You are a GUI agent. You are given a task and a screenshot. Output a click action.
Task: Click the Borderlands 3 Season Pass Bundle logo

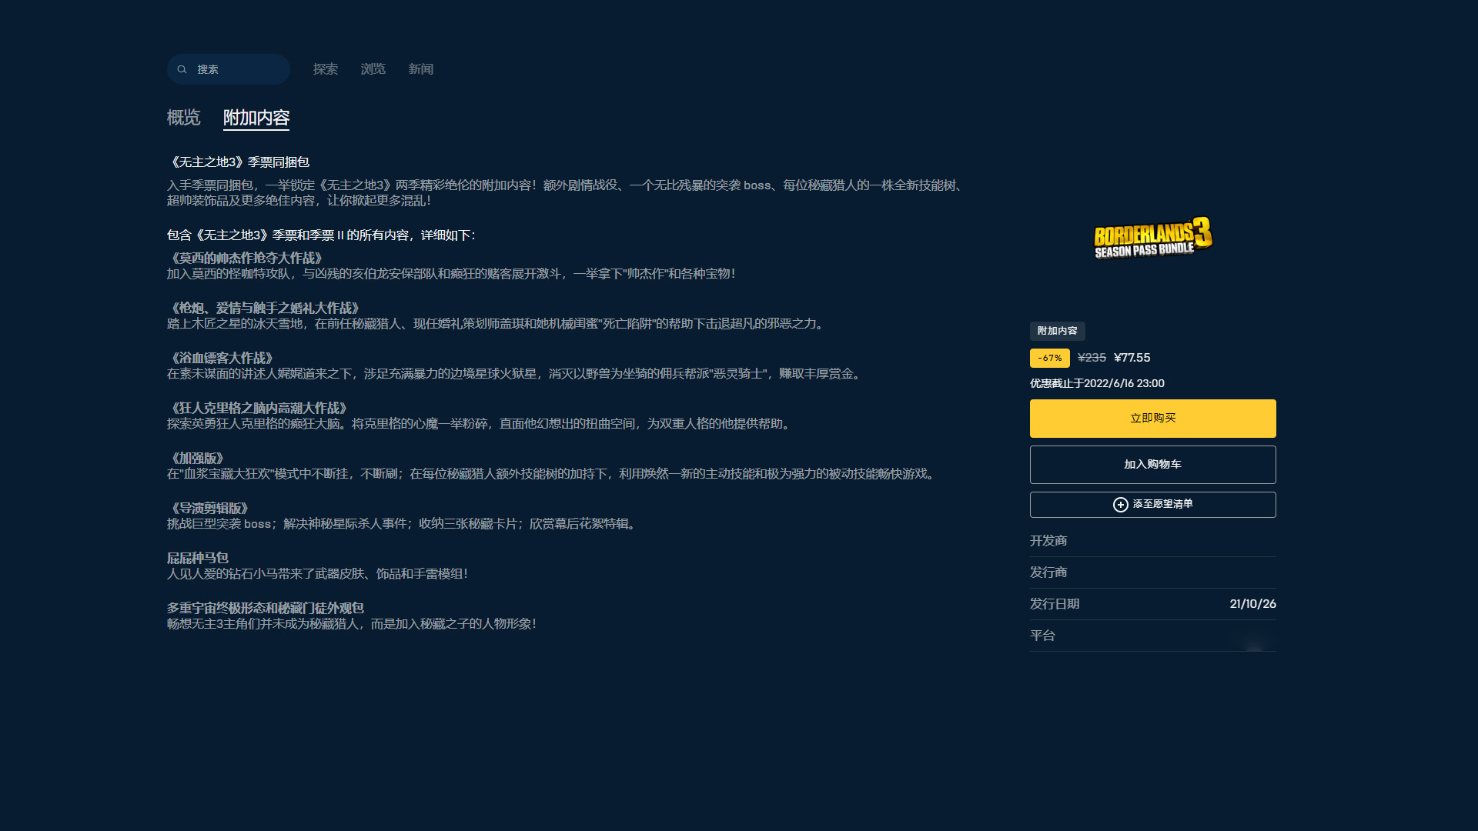click(x=1153, y=238)
